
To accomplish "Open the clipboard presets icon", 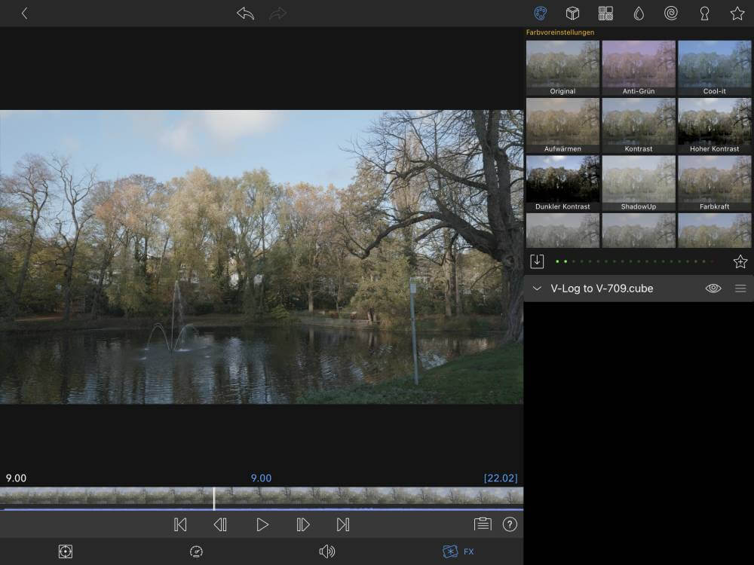I will (483, 524).
